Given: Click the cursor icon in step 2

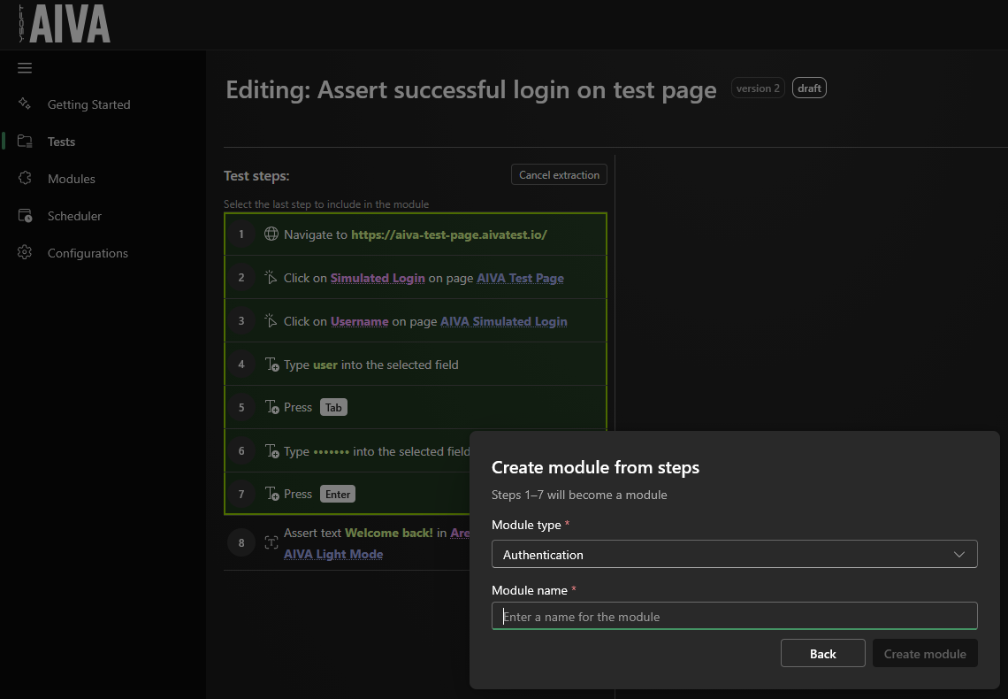Looking at the screenshot, I should tap(271, 277).
